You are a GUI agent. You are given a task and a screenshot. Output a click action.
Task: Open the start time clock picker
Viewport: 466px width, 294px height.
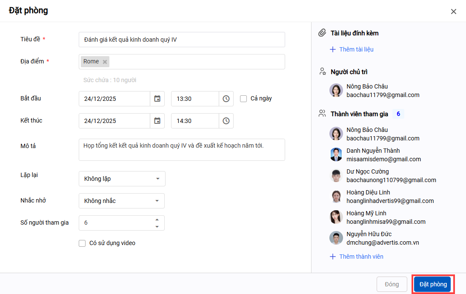click(226, 99)
